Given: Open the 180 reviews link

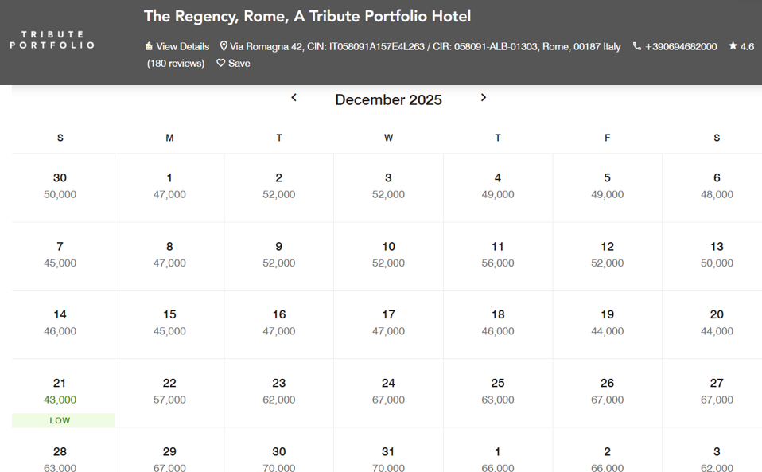Looking at the screenshot, I should coord(176,63).
